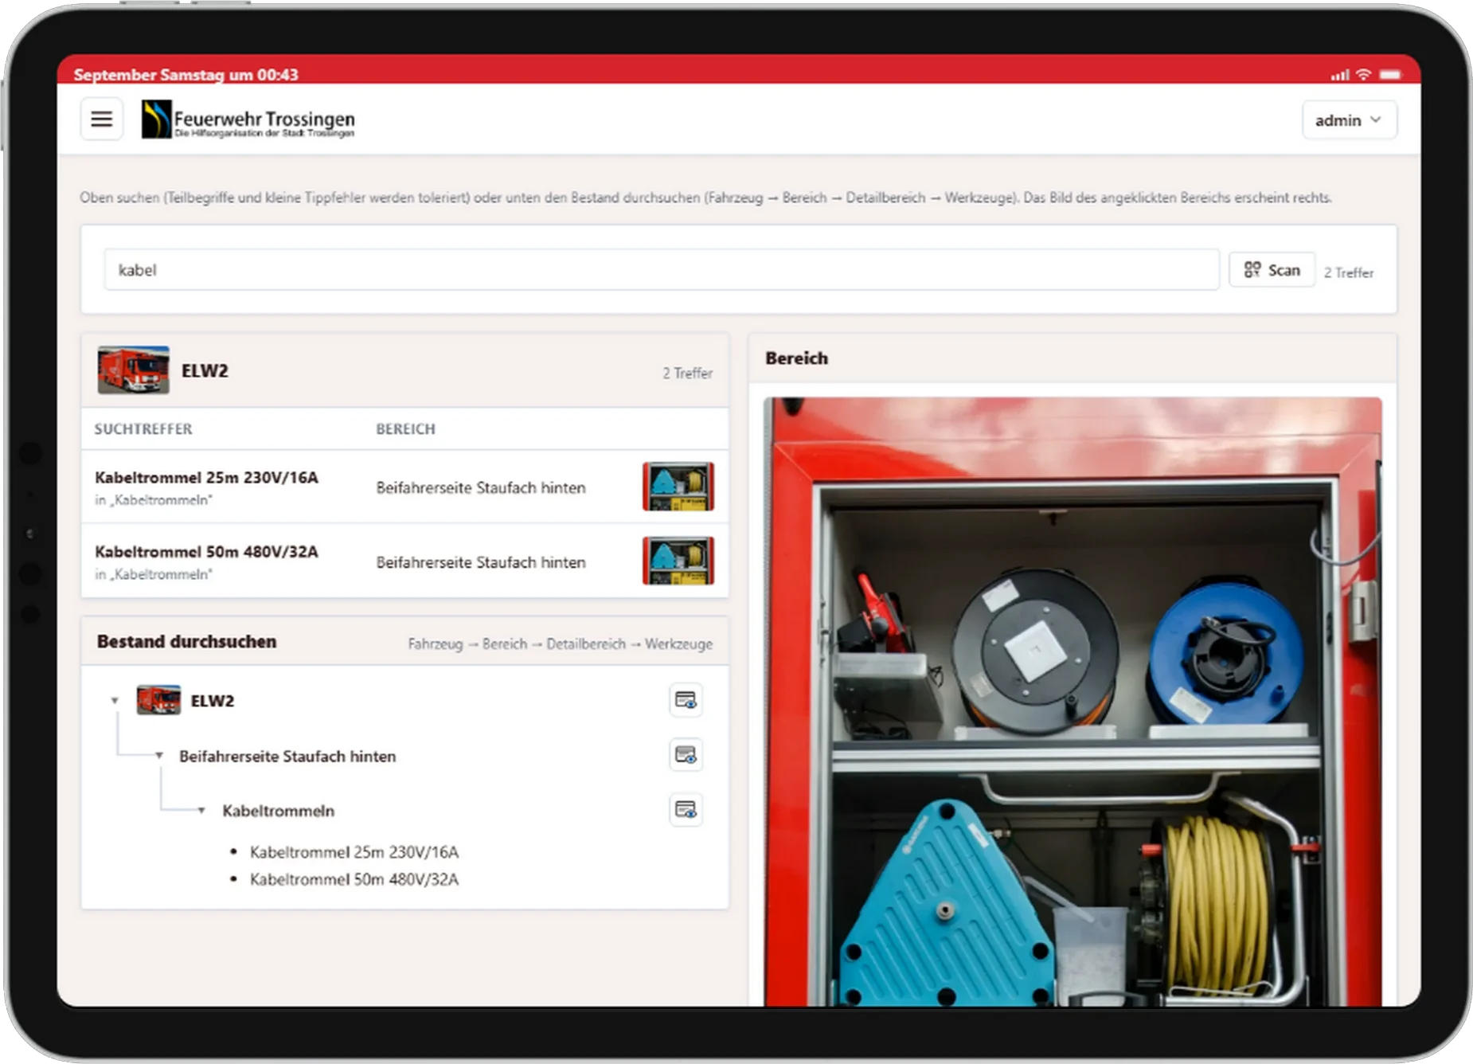Click the cellular signal strength icon

tap(1340, 75)
